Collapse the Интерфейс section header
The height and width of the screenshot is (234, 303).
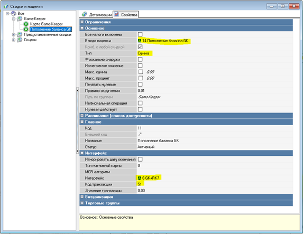(x=82, y=153)
